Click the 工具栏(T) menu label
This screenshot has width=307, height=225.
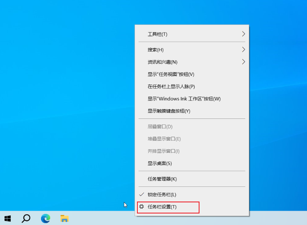tap(157, 34)
